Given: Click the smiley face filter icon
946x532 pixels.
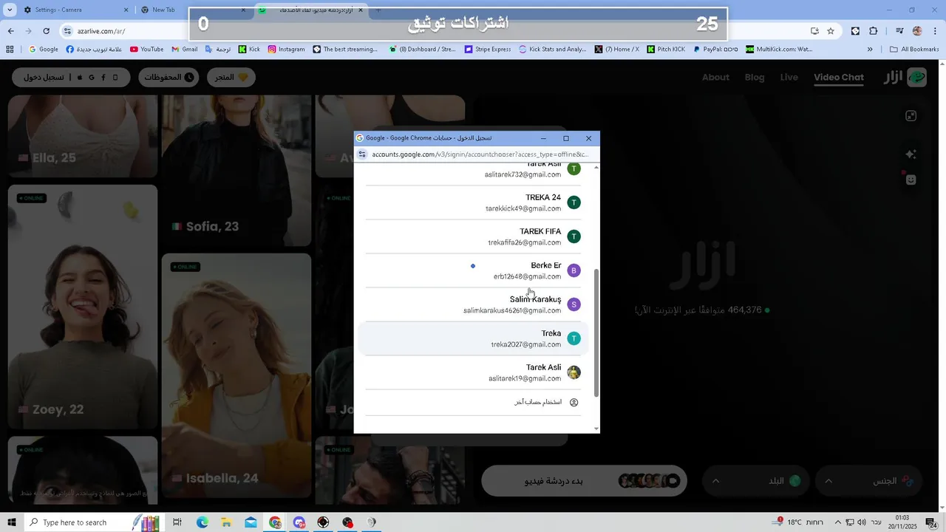Looking at the screenshot, I should tap(911, 180).
